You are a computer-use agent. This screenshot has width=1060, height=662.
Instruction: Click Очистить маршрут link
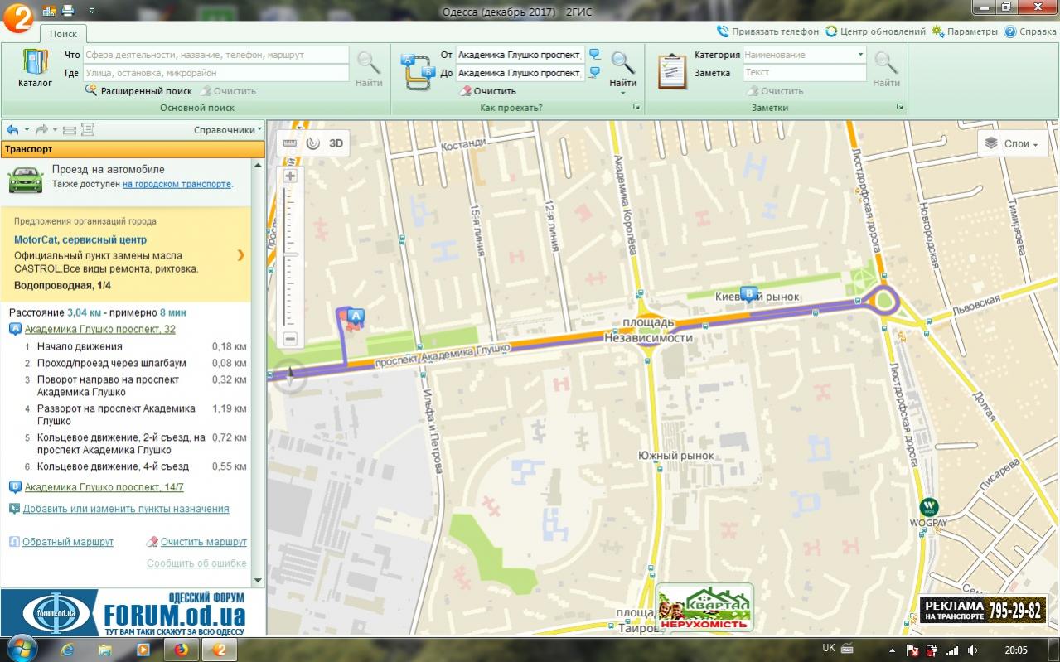203,542
